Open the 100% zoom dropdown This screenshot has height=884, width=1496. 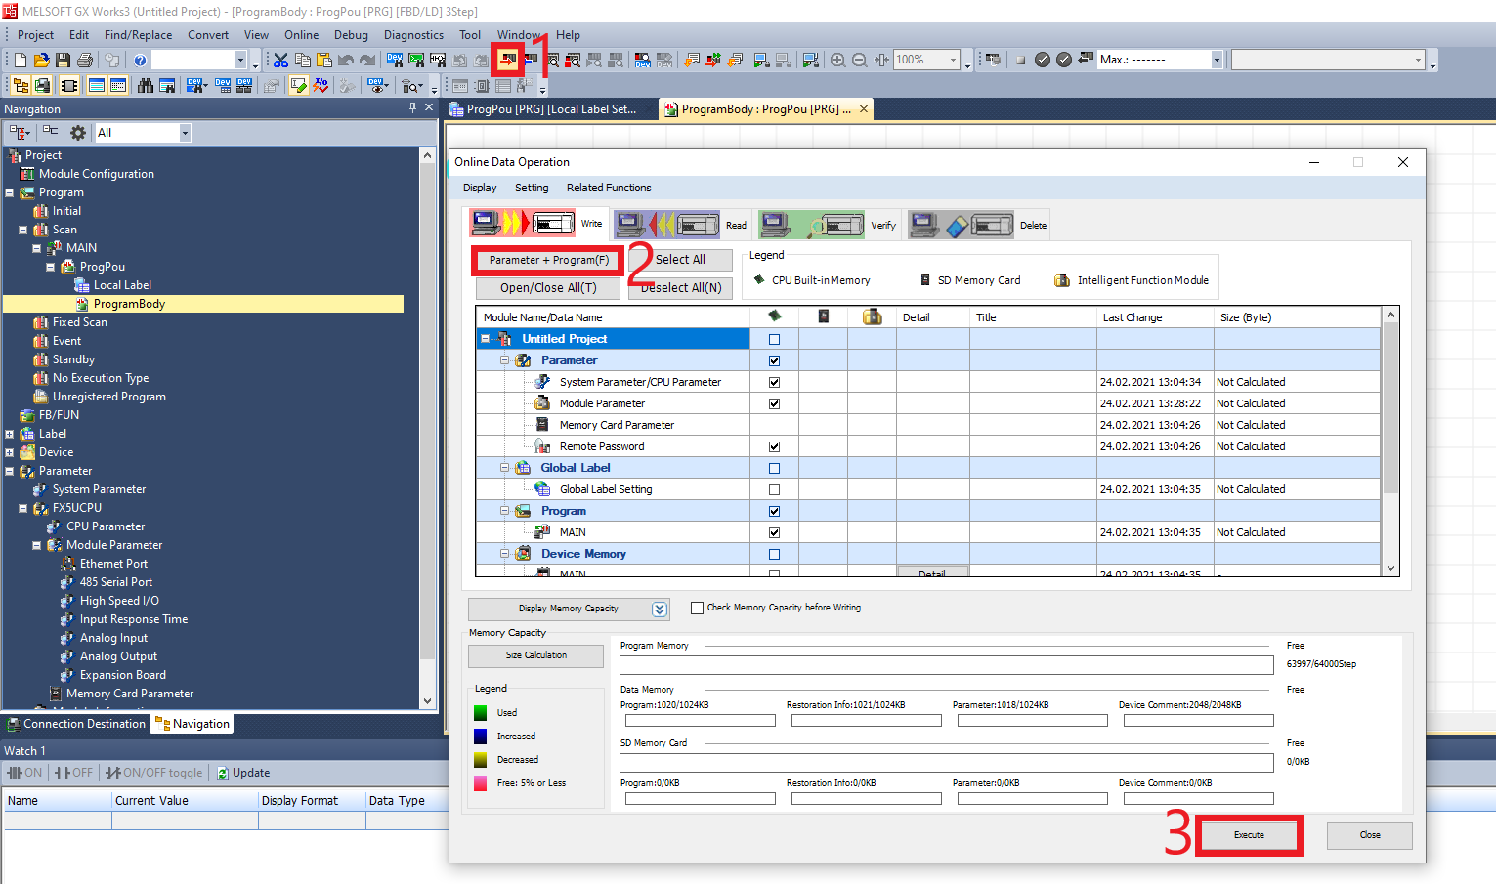point(953,60)
